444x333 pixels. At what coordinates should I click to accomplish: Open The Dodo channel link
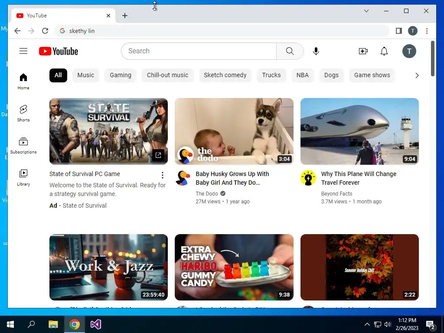(x=207, y=194)
